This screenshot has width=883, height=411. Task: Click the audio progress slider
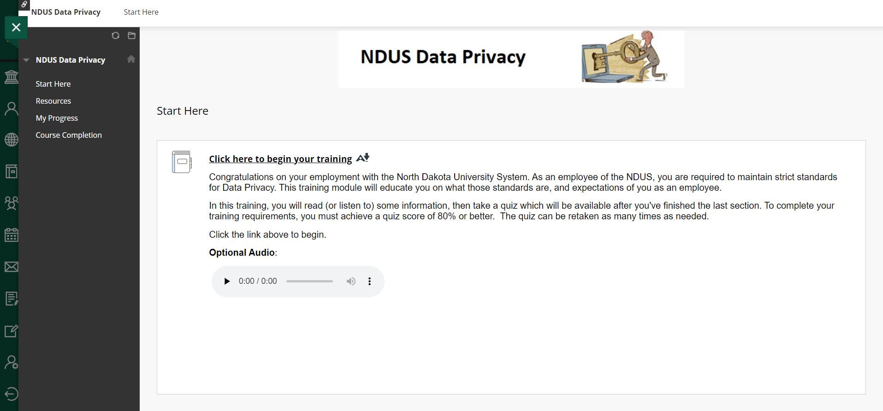[x=309, y=282]
